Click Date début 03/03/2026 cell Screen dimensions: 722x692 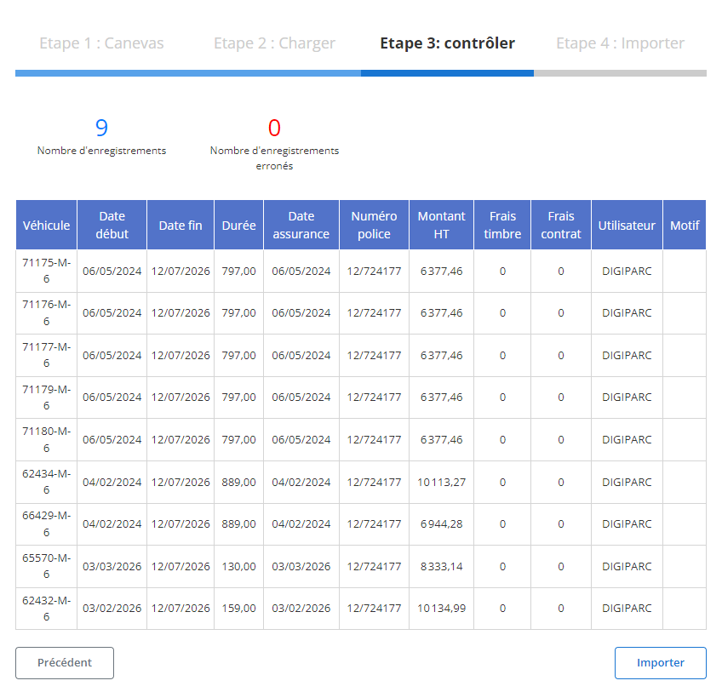[x=112, y=566]
